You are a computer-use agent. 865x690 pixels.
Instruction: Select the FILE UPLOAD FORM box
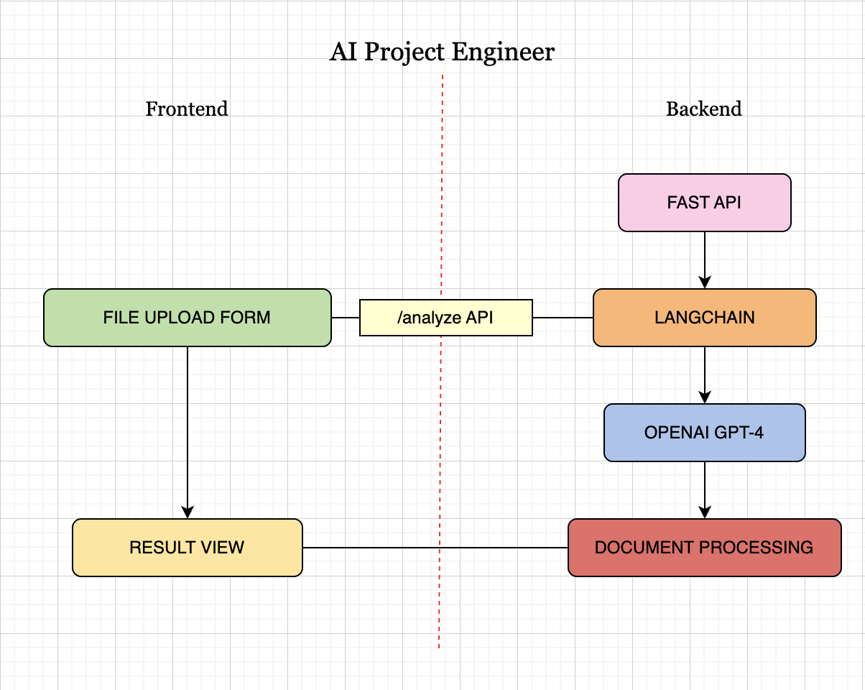point(187,318)
